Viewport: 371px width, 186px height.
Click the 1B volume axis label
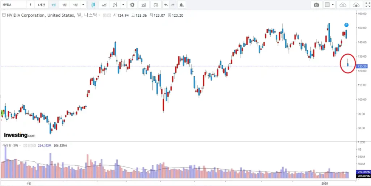click(x=359, y=149)
